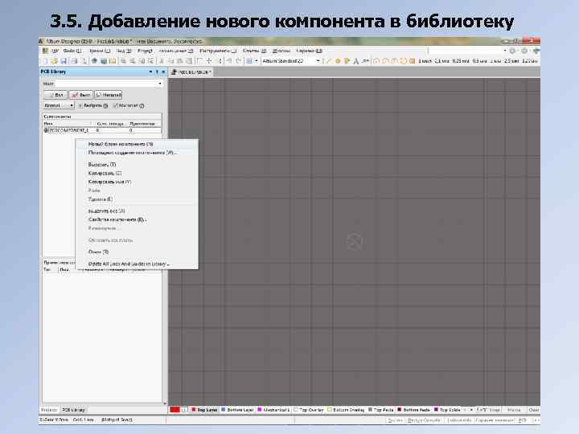Viewport: 579px width, 434px height.
Task: Select the Place Fill rectangle tool icon
Action: (412, 61)
